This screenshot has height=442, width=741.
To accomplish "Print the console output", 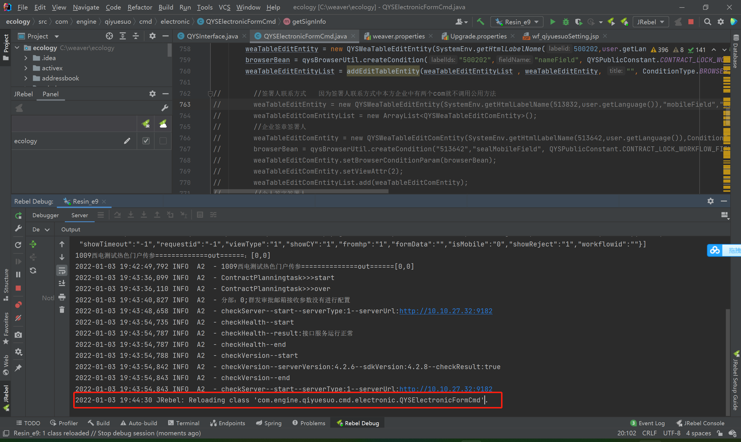I will pos(62,297).
